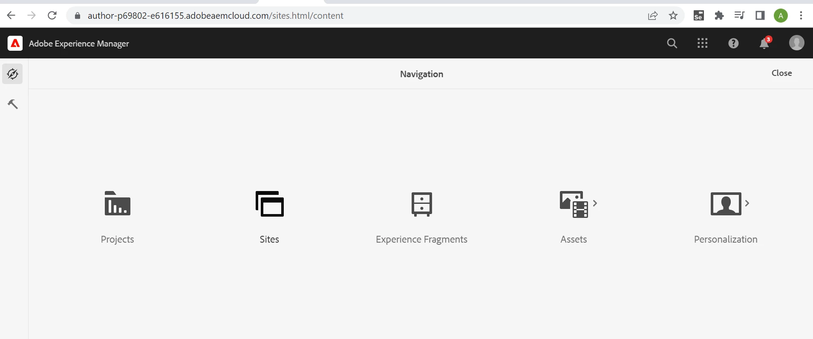This screenshot has width=813, height=339.
Task: Click the Personalization label
Action: (726, 239)
